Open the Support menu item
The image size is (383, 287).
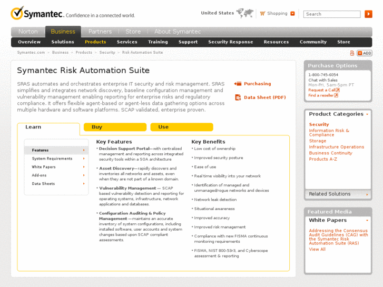[188, 42]
